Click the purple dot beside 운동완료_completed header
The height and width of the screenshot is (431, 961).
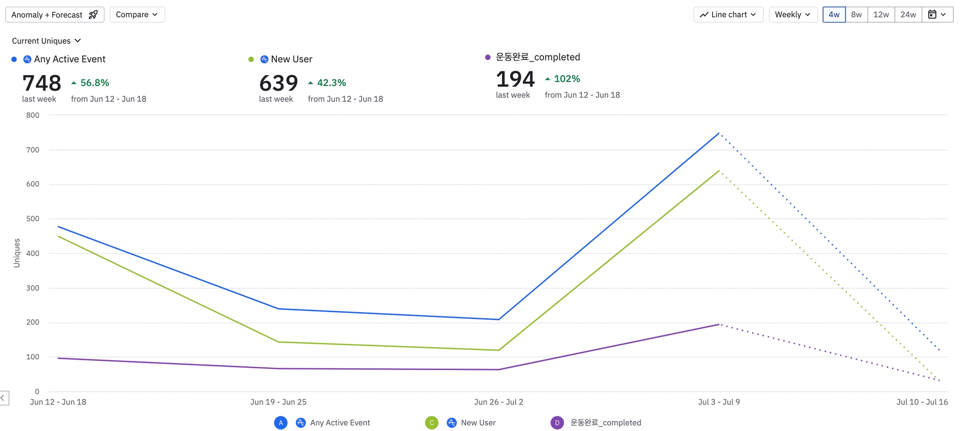[488, 57]
